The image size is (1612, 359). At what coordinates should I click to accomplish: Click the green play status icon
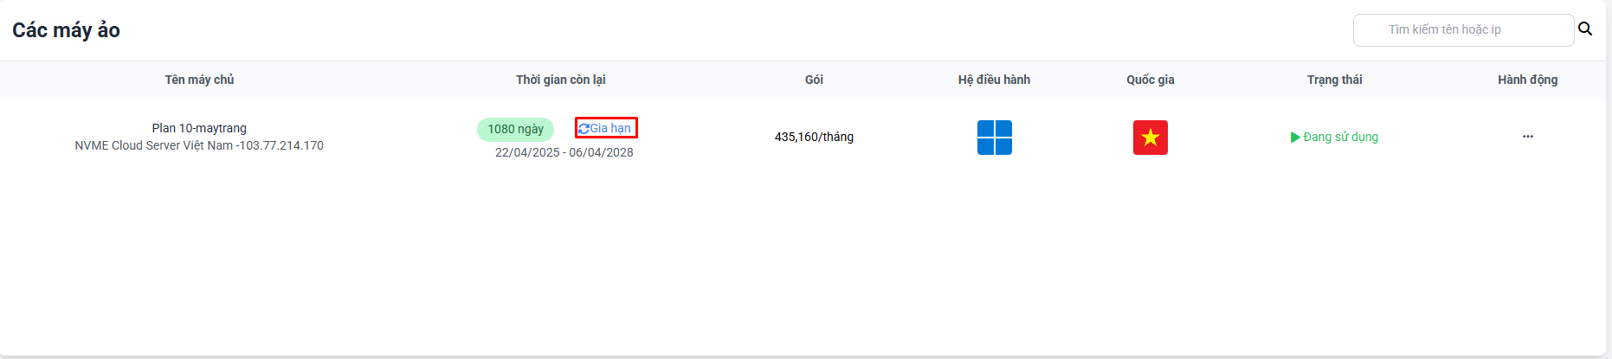[1295, 137]
